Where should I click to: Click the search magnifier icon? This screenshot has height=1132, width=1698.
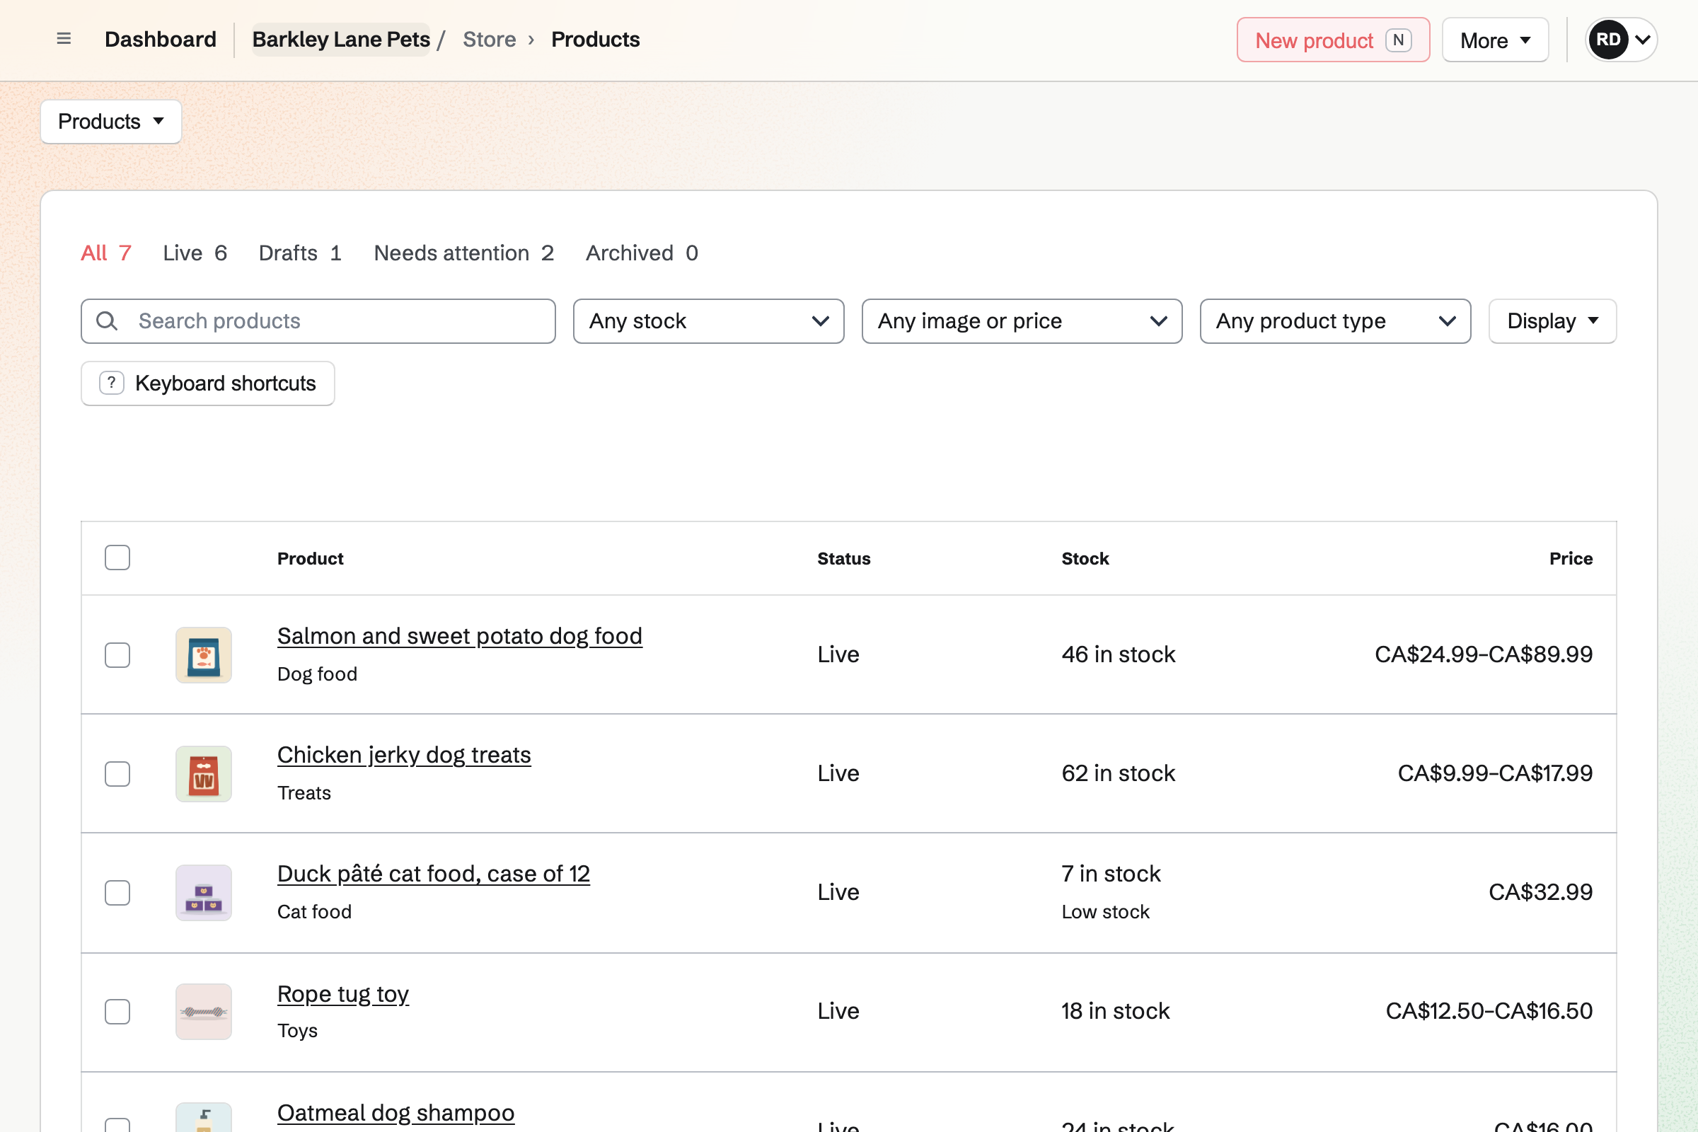click(107, 321)
